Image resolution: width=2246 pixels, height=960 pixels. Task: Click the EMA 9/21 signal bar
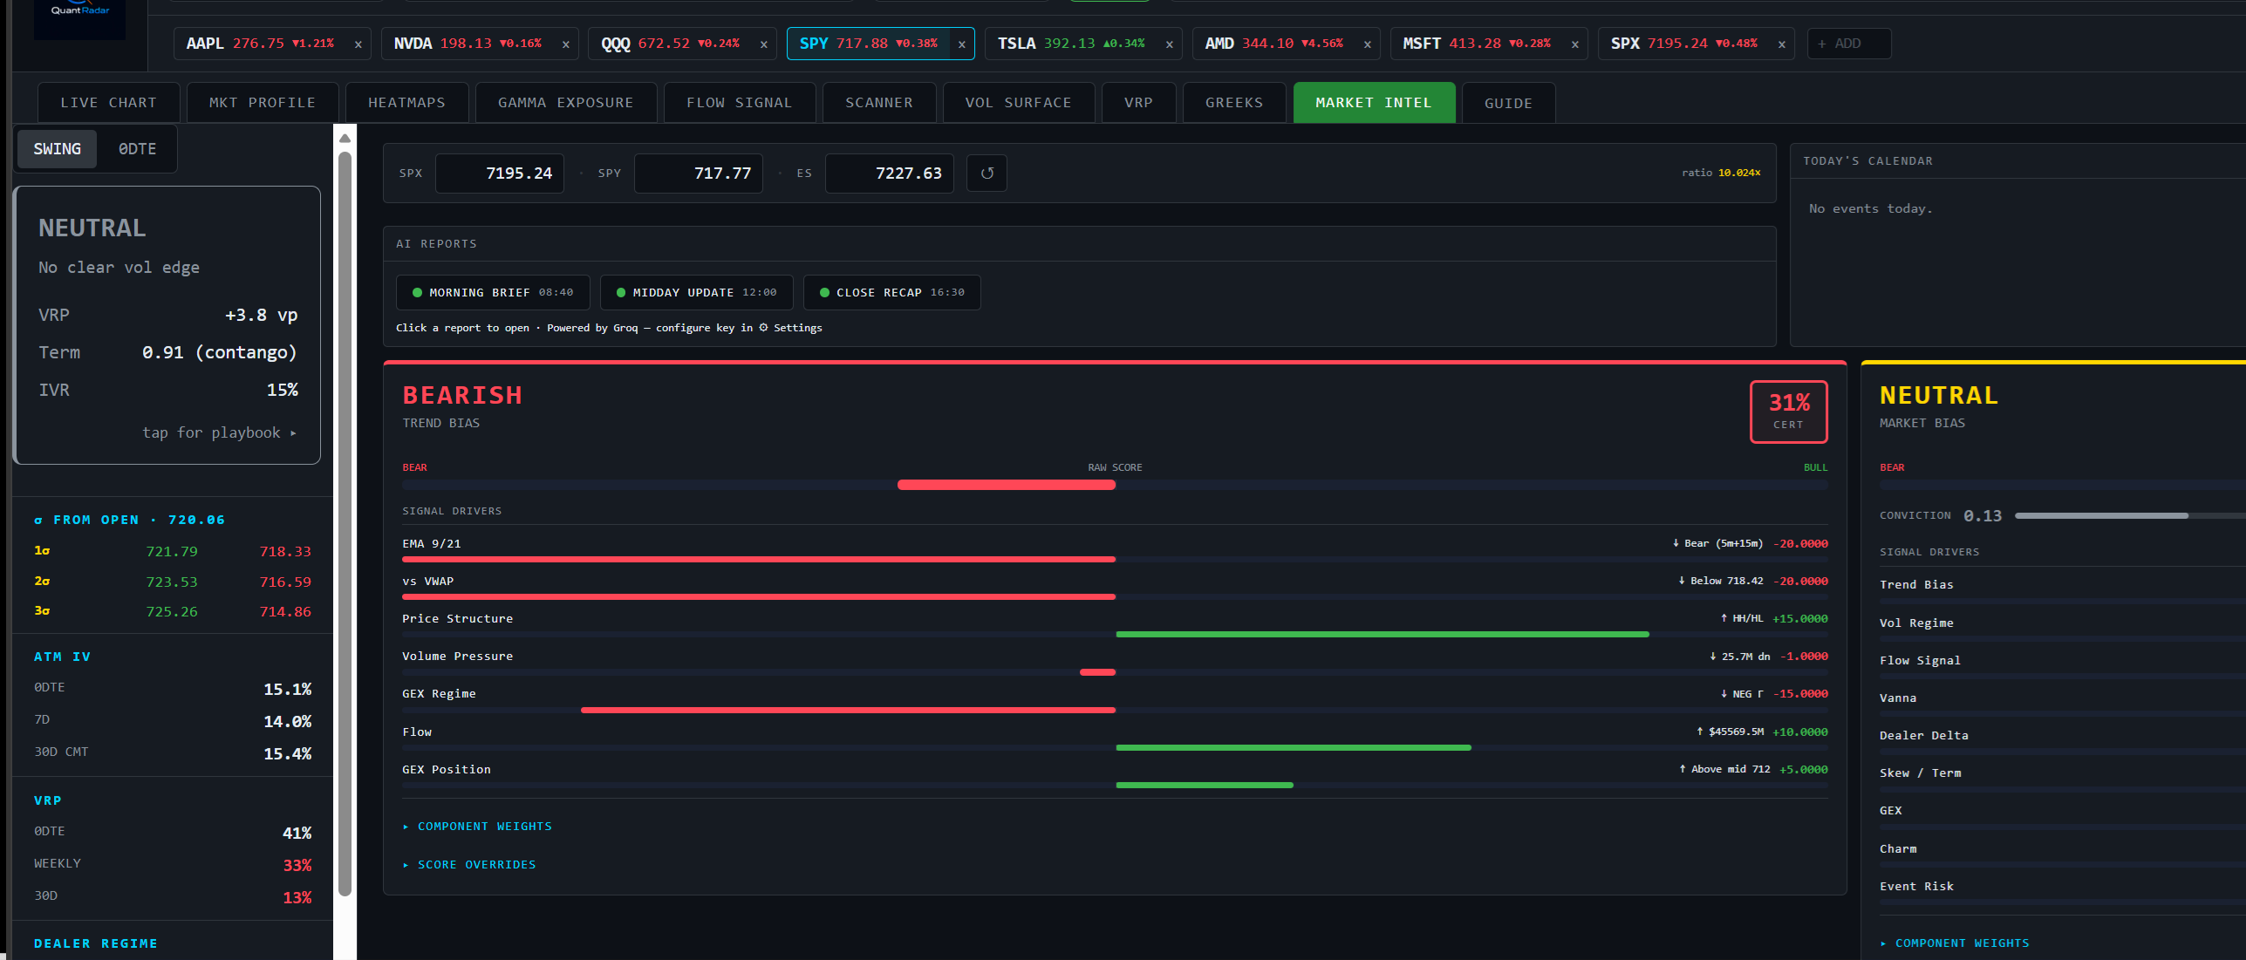1115,559
